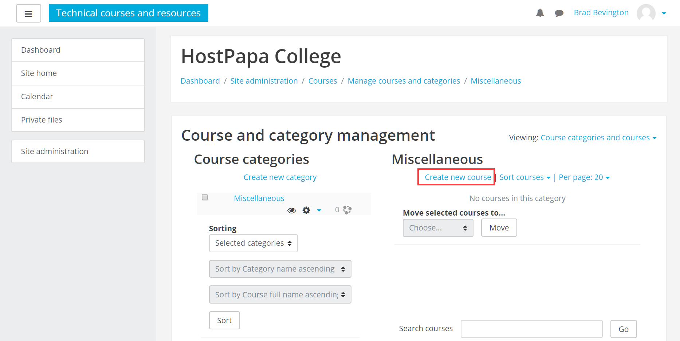
Task: Click Create new course link
Action: coord(458,177)
